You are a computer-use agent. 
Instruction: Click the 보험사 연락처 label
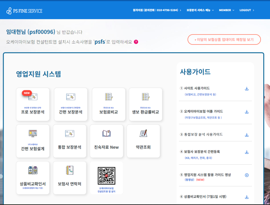point(70,184)
